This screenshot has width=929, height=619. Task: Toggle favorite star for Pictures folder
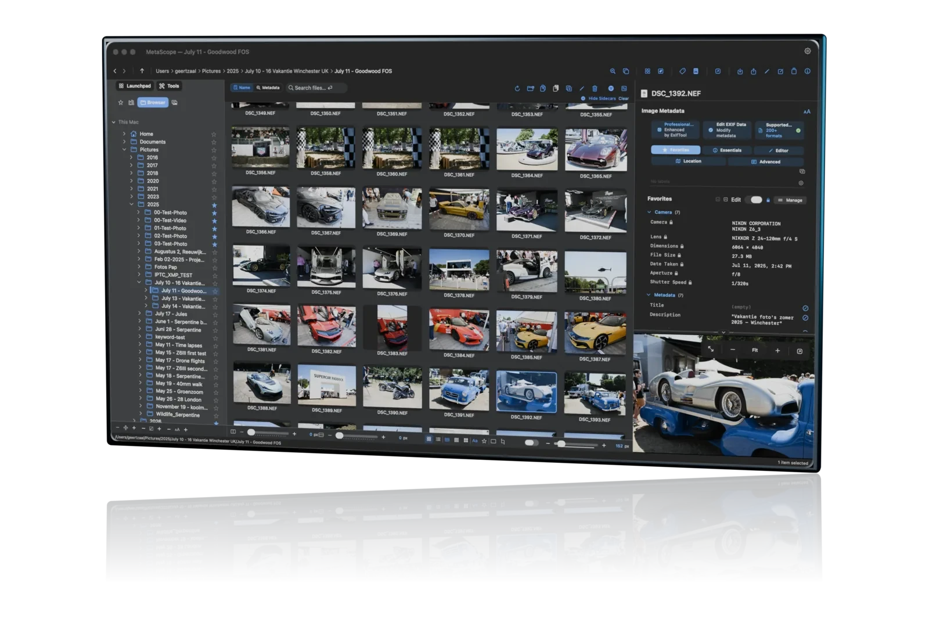[x=214, y=150]
